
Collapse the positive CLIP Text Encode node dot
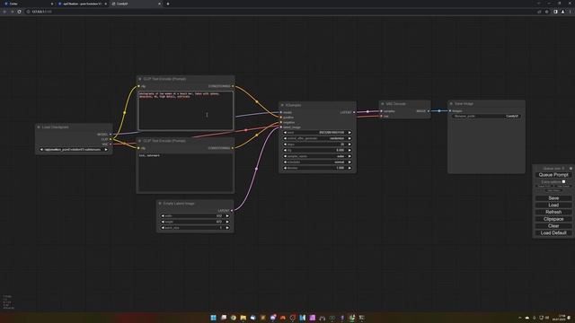(140, 79)
